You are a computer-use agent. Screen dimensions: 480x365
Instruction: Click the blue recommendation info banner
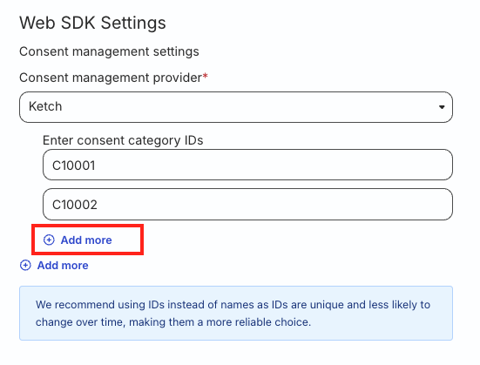(x=236, y=313)
